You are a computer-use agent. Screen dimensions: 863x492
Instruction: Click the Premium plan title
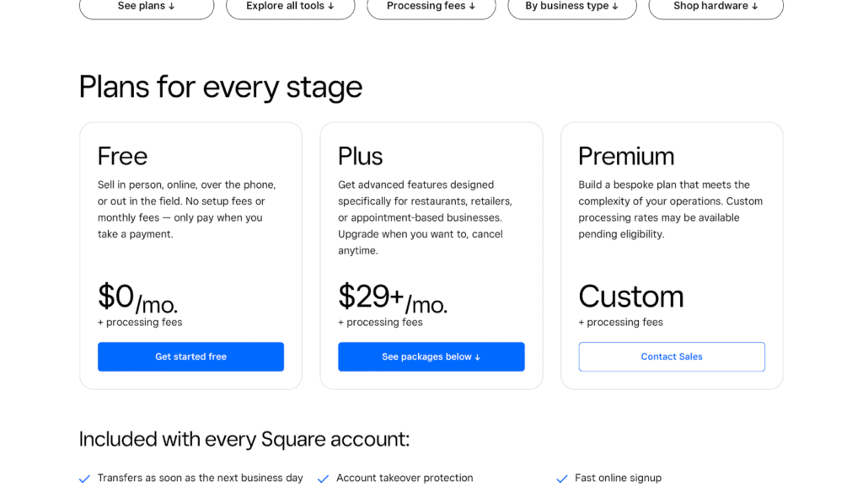(x=625, y=156)
